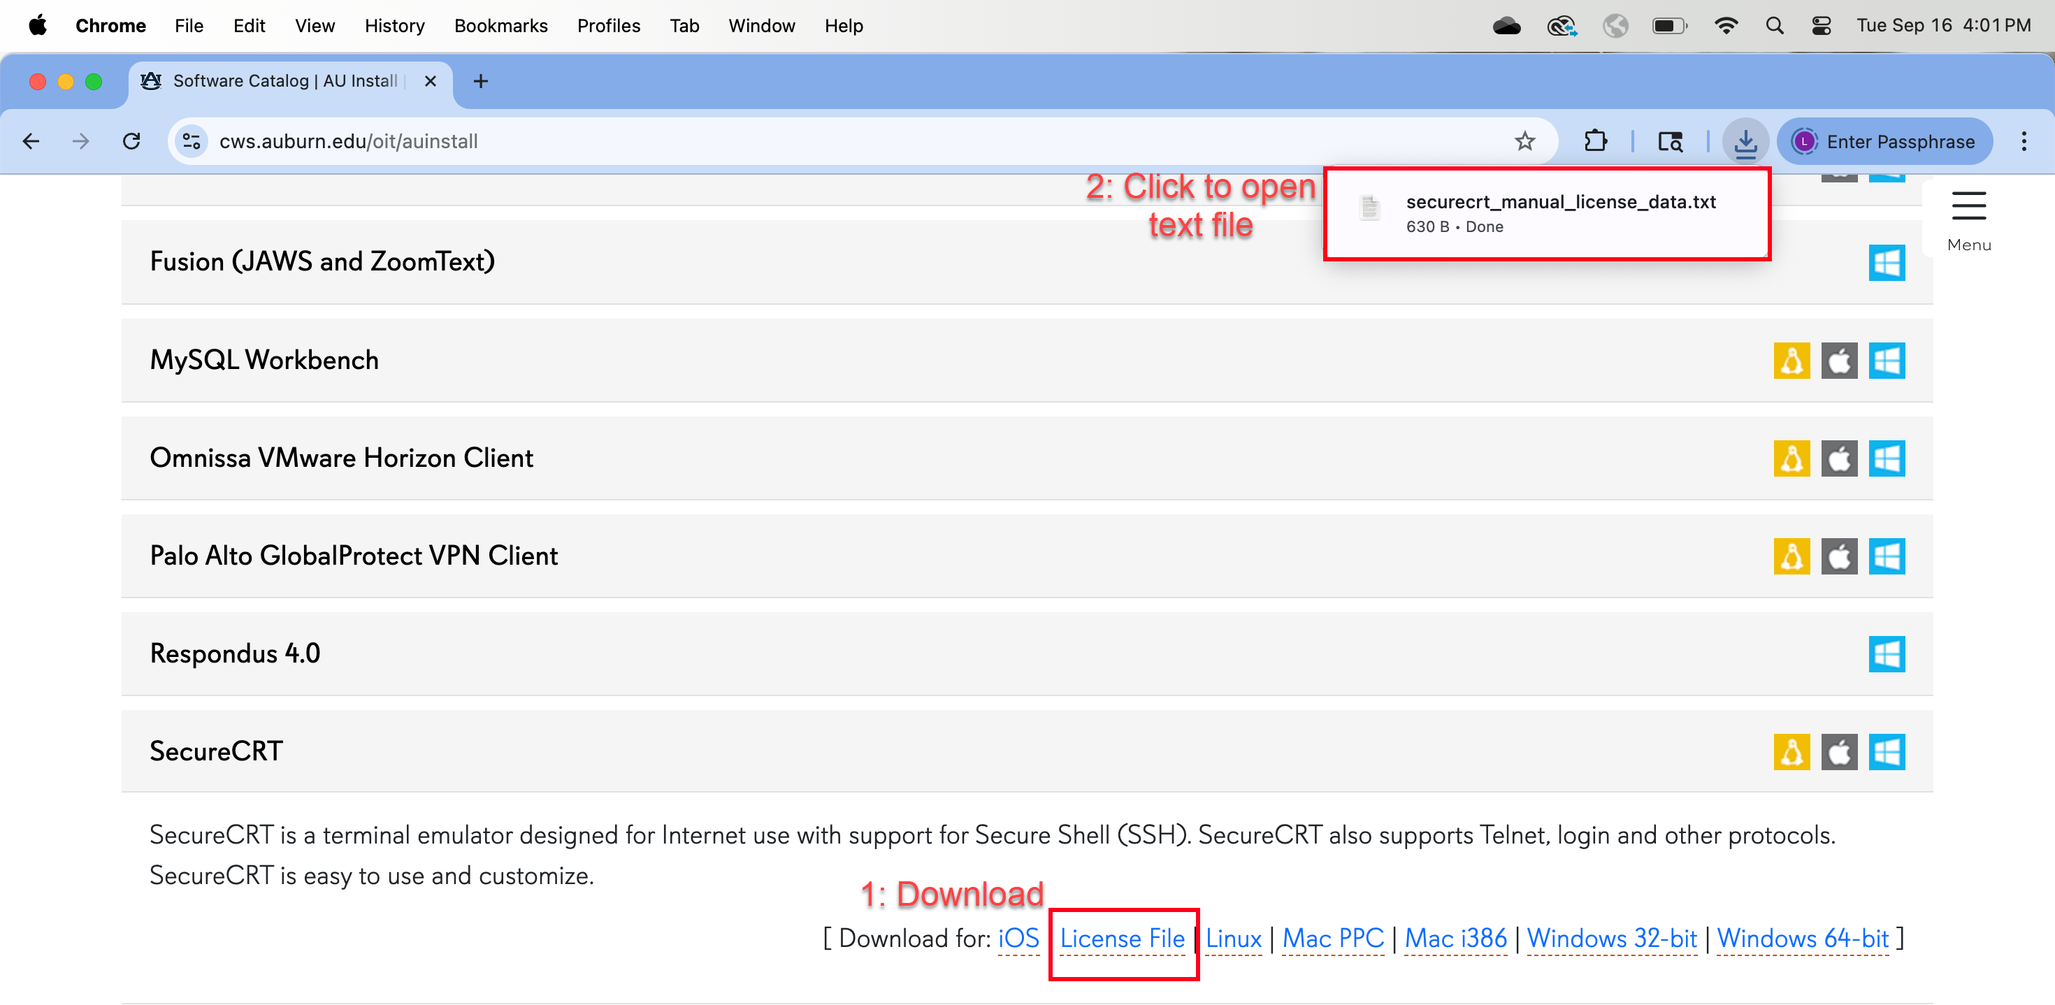Click the Windows icon for Fusion JAWS
The height and width of the screenshot is (1005, 2055).
click(x=1887, y=262)
